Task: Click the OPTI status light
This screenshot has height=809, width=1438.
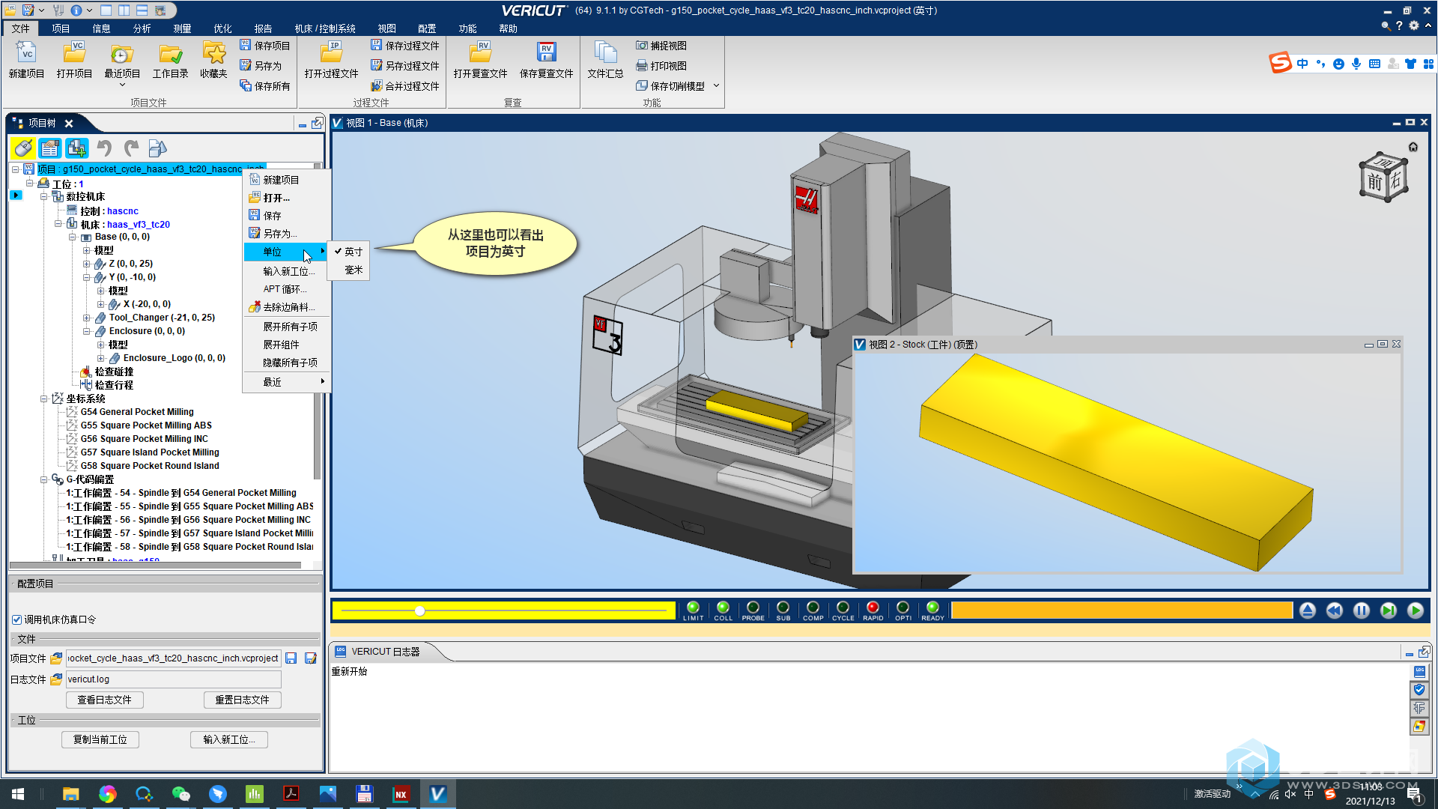Action: [902, 607]
